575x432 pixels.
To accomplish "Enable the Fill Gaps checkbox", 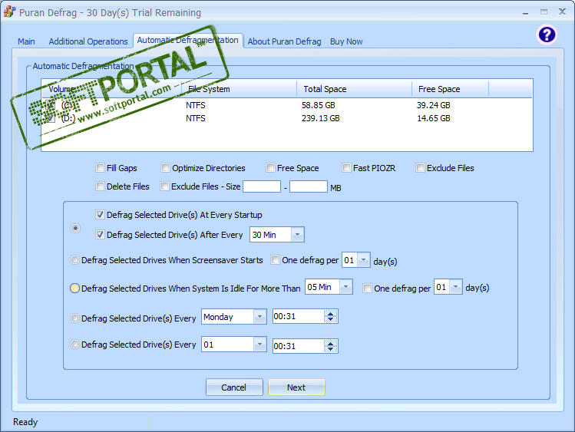I will [x=100, y=168].
